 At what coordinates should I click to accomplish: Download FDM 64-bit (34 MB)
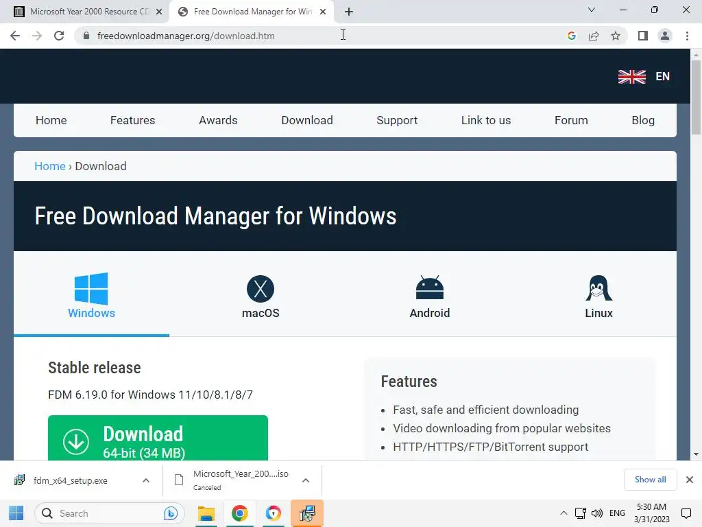[x=158, y=438]
